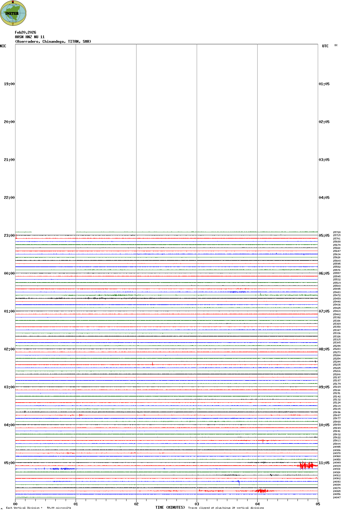Click the Feb20,2026 date label

pyautogui.click(x=25, y=32)
